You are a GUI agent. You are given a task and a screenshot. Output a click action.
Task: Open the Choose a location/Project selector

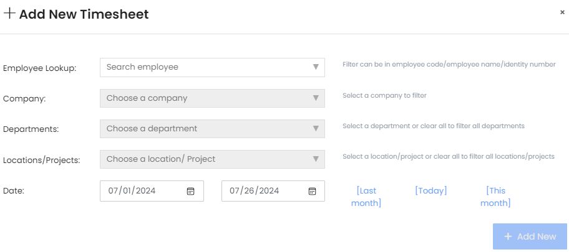[206, 159]
